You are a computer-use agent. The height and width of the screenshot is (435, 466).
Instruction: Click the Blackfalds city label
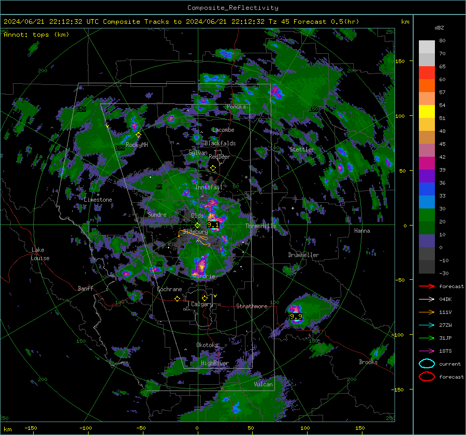pyautogui.click(x=220, y=143)
